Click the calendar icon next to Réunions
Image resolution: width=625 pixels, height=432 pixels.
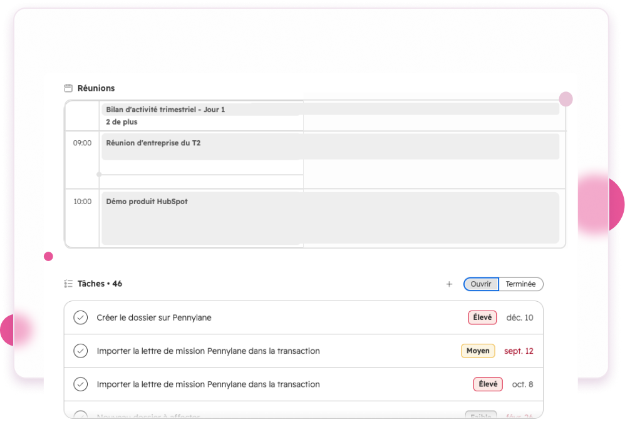coord(68,88)
